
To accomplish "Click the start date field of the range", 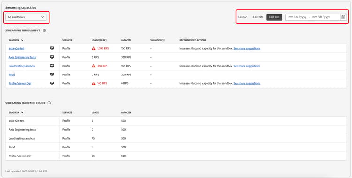I will [297, 17].
